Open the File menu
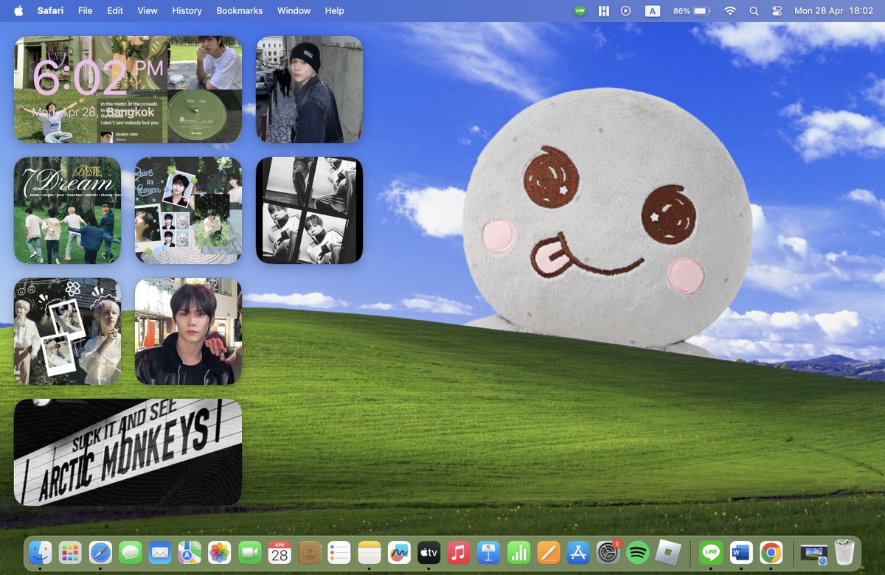This screenshot has height=575, width=885. [x=86, y=11]
